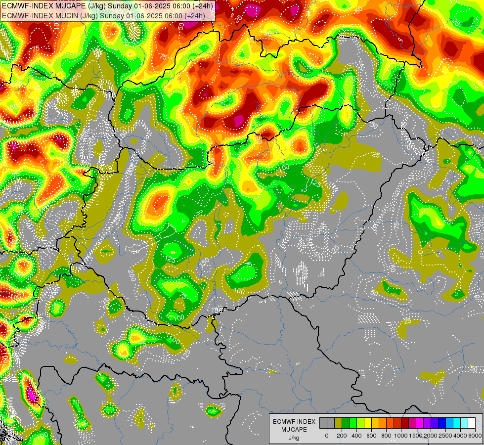Select the indigo swatch after the 2000 tick

(435, 423)
